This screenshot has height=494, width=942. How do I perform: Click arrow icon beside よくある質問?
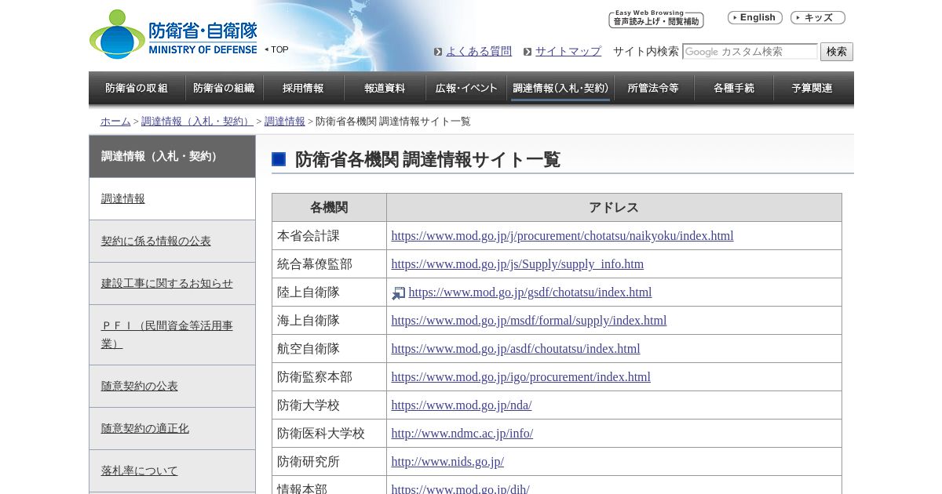pos(438,52)
